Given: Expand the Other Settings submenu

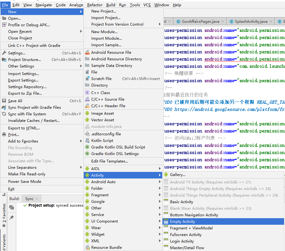Looking at the screenshot, I should (x=81, y=66).
